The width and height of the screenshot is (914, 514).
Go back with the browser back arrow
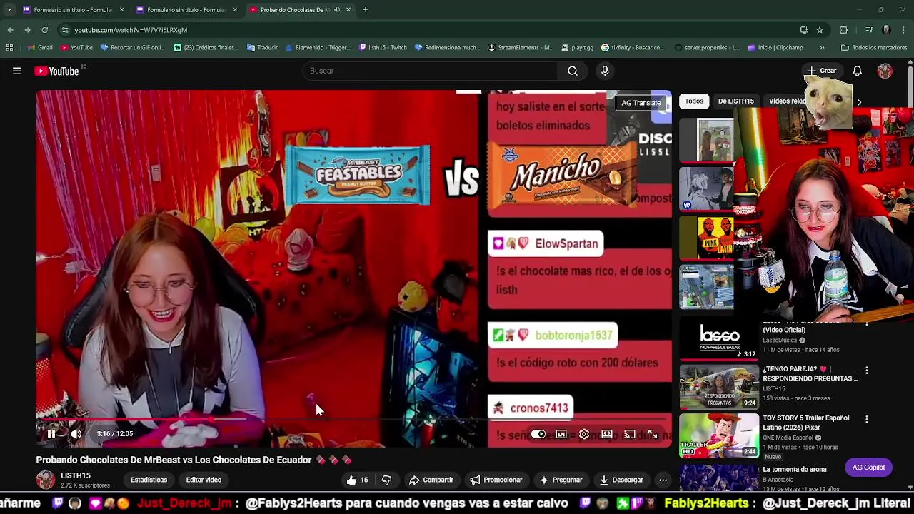(x=10, y=30)
